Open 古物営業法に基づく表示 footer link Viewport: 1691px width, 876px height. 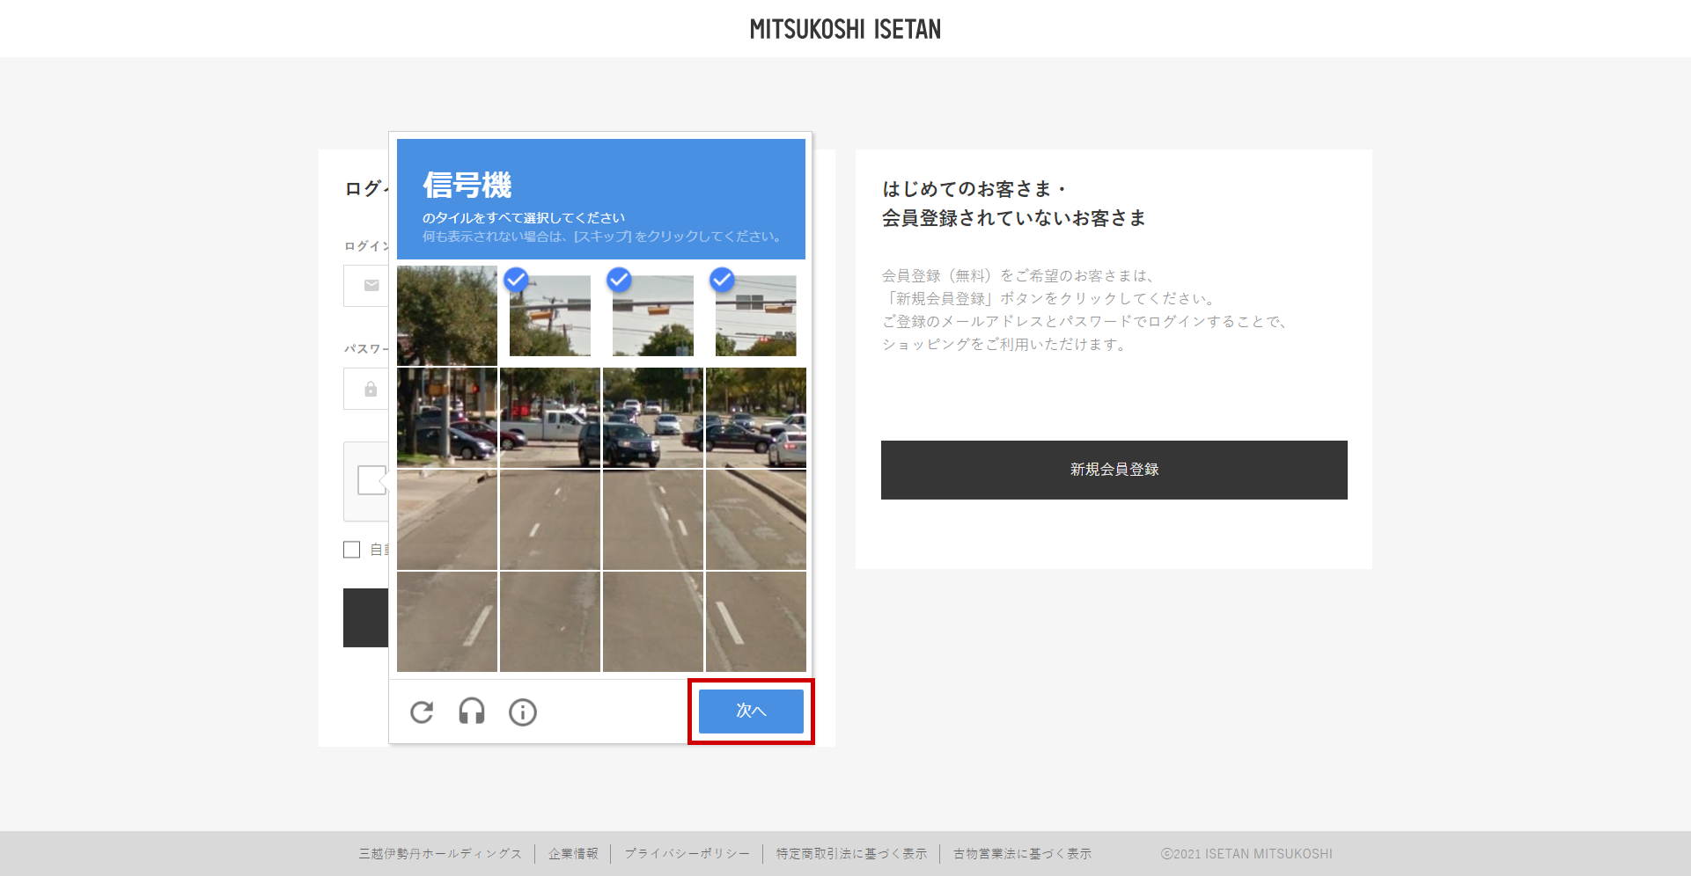tap(1022, 854)
